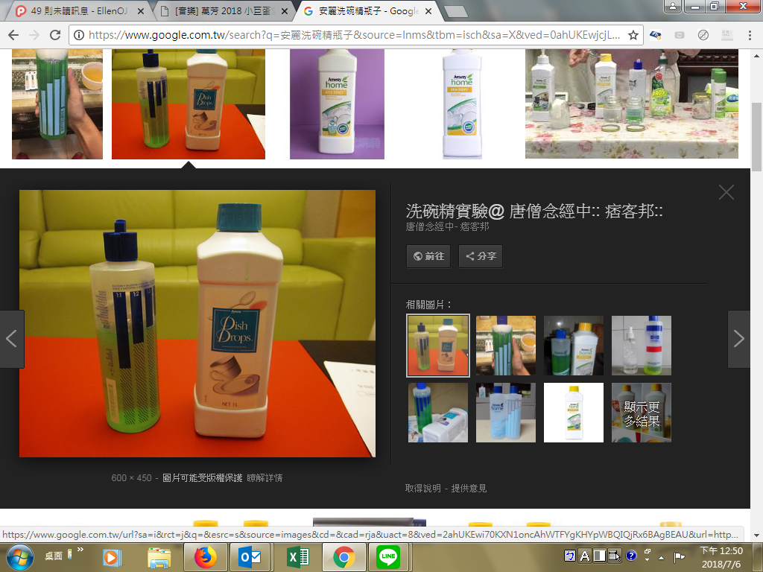Select the floral tablecloth bottles result
The height and width of the screenshot is (572, 763).
[x=632, y=104]
